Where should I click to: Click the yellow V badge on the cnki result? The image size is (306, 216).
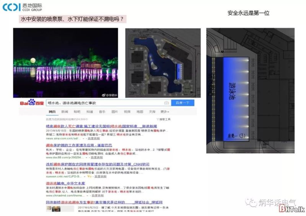pos(90,176)
